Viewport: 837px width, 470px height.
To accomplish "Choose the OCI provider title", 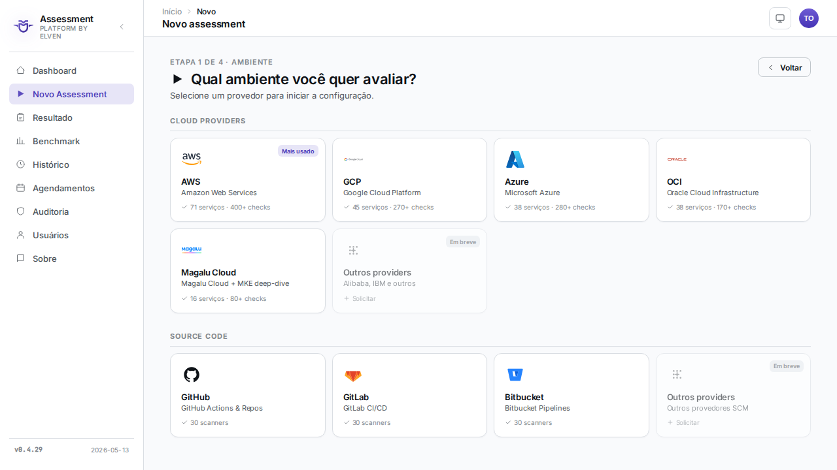I will [674, 181].
